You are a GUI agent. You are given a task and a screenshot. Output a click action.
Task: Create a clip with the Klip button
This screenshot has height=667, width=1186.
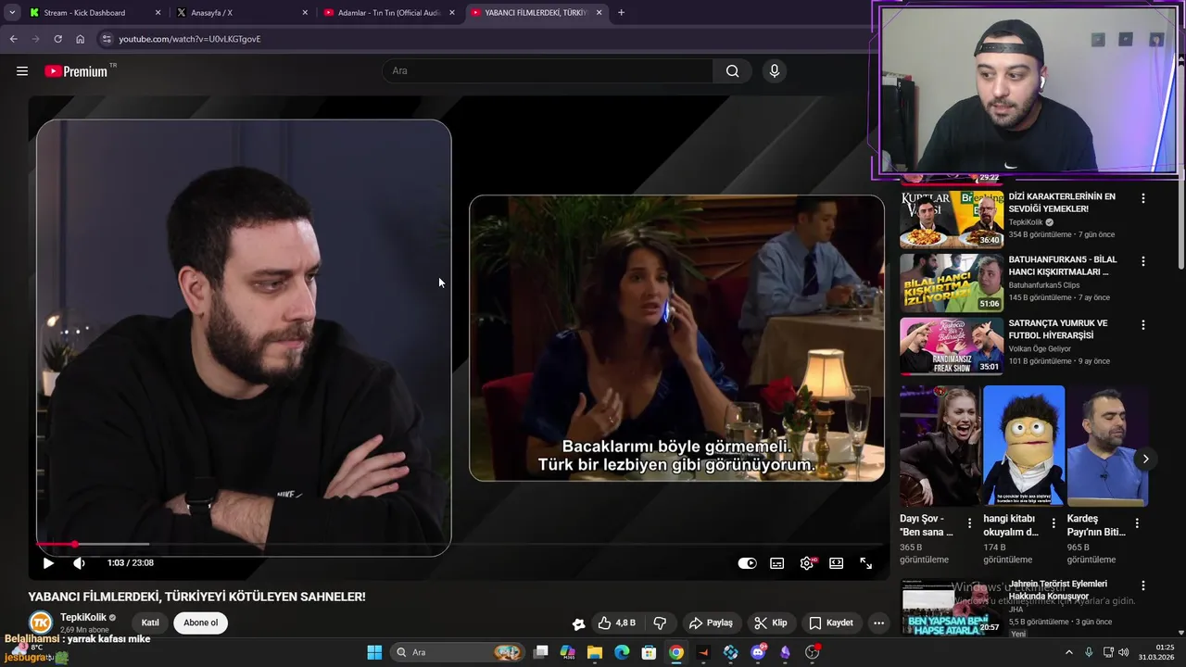pos(771,623)
